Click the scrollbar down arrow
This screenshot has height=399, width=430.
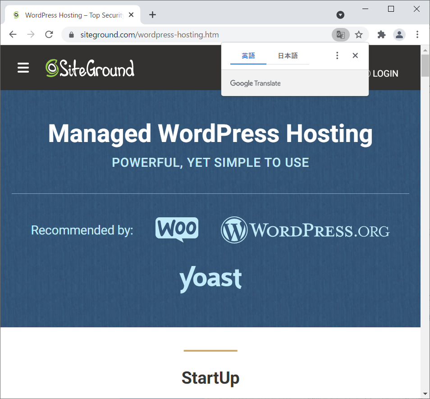(425, 394)
